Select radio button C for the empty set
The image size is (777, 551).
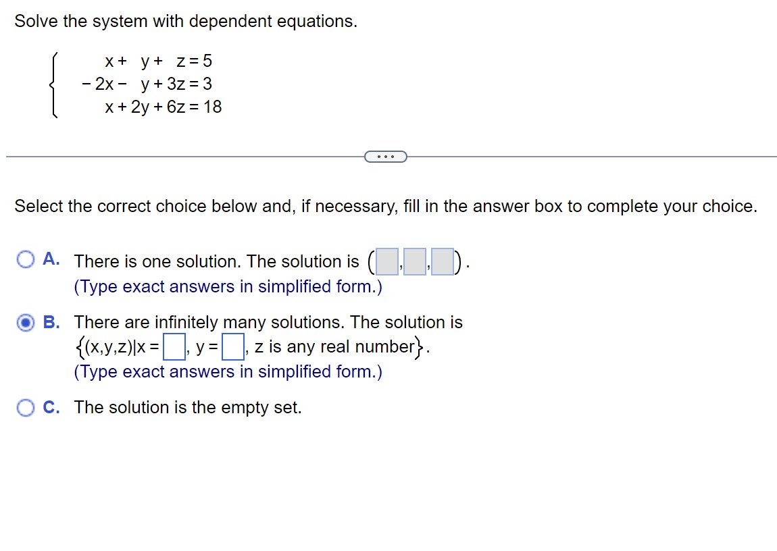click(25, 407)
